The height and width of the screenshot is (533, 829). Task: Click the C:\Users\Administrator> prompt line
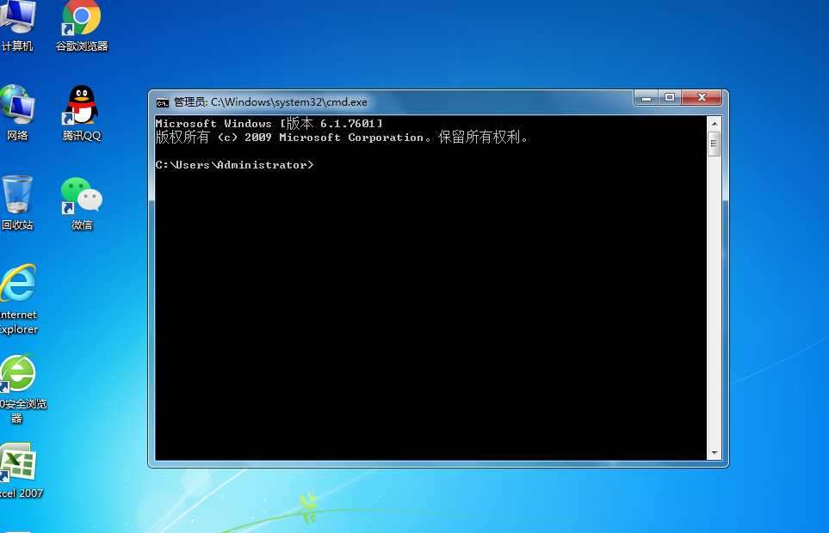click(x=235, y=165)
